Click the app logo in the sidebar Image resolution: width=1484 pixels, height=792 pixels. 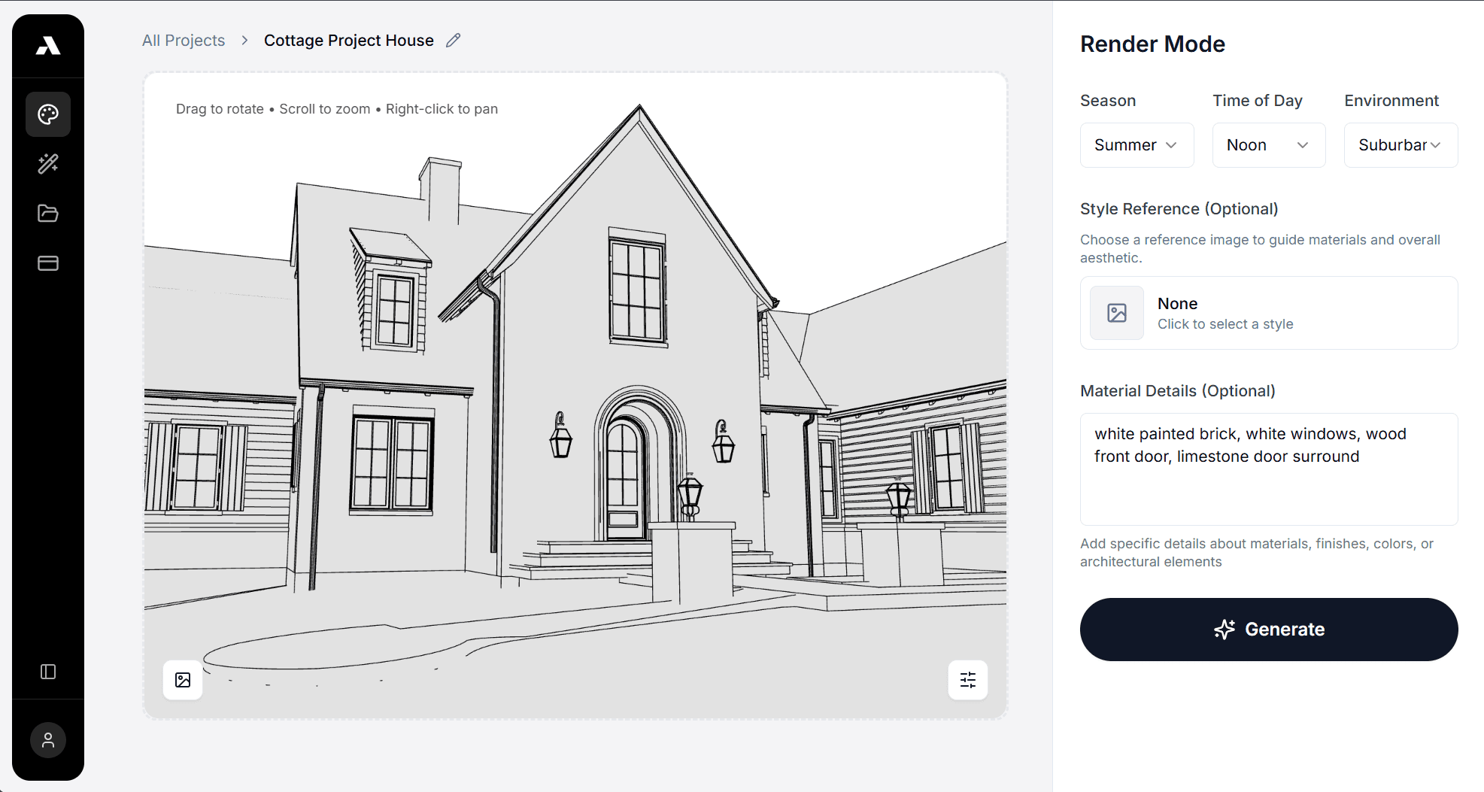48,46
